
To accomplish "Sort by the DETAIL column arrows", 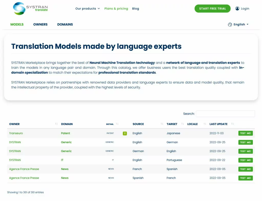I will tap(117, 124).
